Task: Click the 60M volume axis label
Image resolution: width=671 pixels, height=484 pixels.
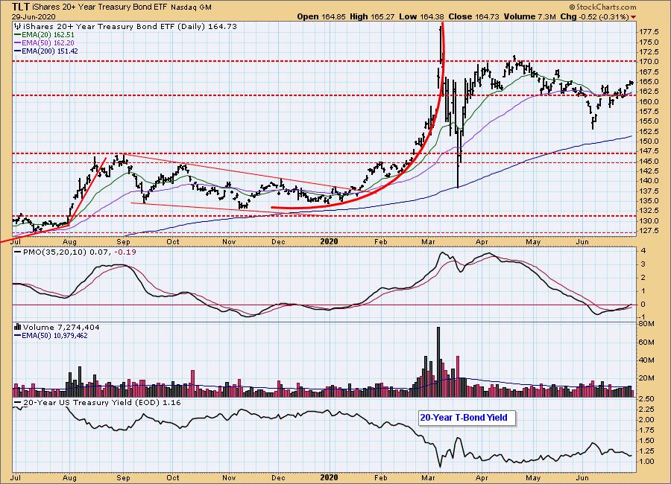Action: coord(647,342)
